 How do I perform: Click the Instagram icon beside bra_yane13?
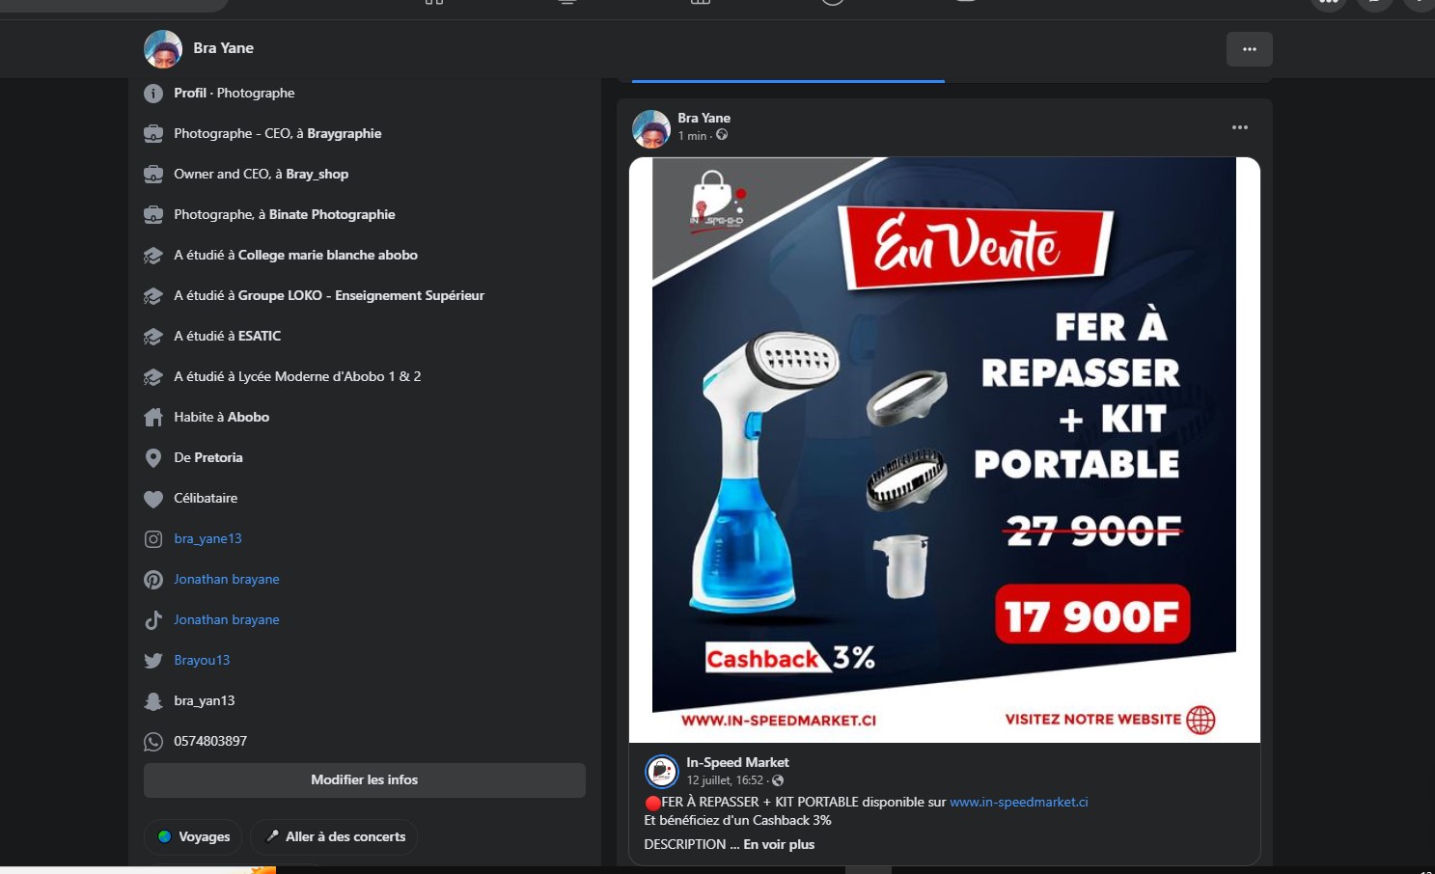[x=153, y=539]
